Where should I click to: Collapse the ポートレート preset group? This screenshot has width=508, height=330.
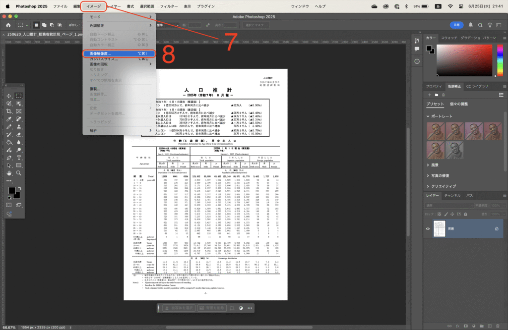[428, 116]
